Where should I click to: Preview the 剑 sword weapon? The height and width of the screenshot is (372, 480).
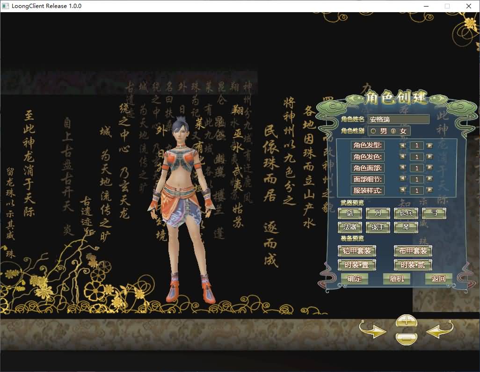point(350,213)
